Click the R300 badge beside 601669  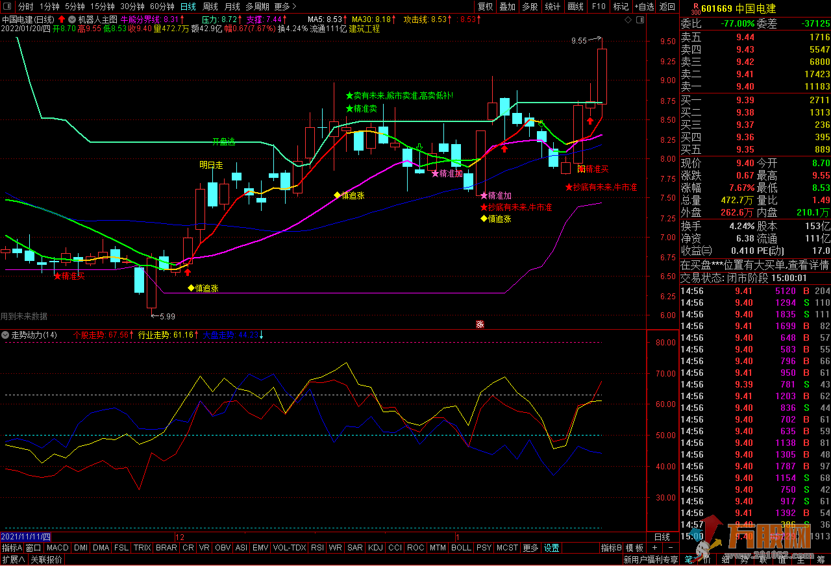point(695,8)
